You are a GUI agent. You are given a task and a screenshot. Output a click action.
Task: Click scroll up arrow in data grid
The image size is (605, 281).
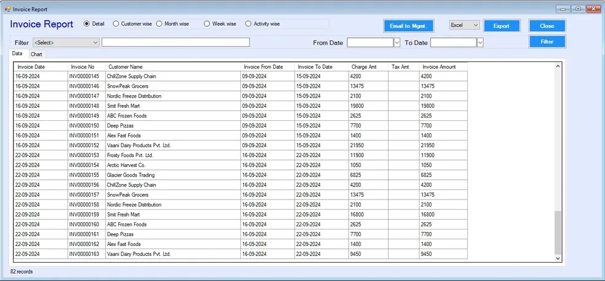click(558, 66)
